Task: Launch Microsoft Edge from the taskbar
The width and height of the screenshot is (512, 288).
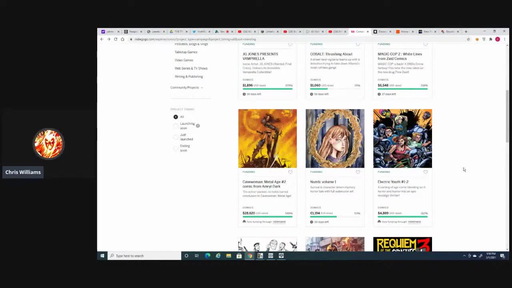Action: point(208,256)
